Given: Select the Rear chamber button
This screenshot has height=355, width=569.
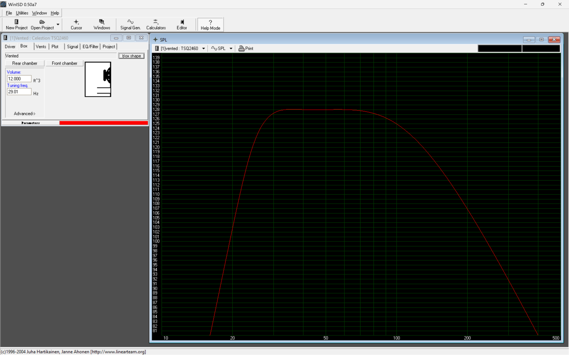Looking at the screenshot, I should point(25,63).
